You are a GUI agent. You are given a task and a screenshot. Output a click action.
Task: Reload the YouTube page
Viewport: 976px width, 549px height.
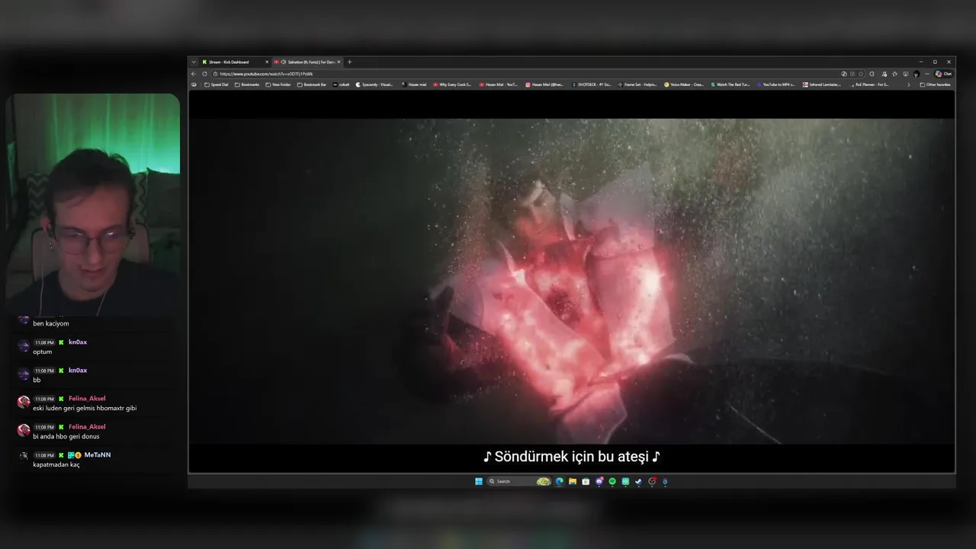pyautogui.click(x=204, y=74)
